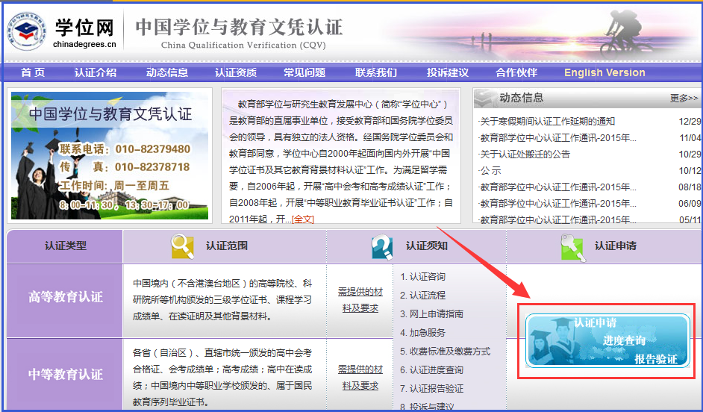Switch to English Version of the site
This screenshot has height=412, width=703.
tap(604, 72)
